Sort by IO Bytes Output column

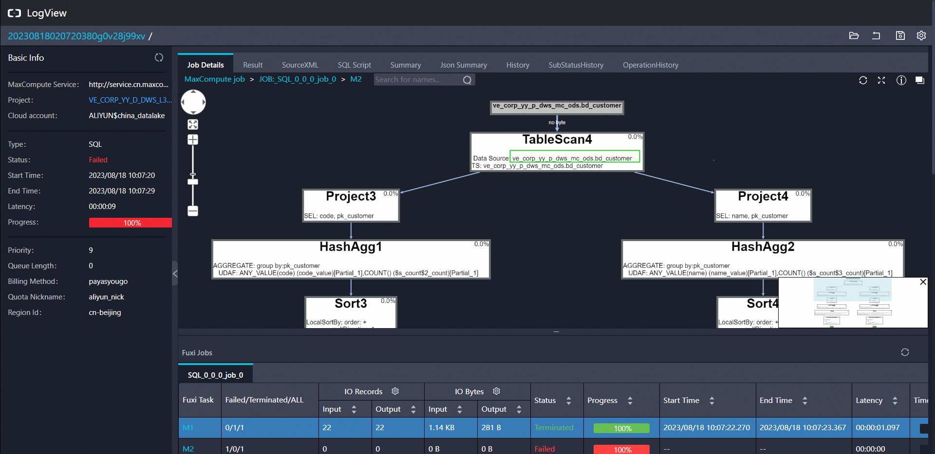(519, 409)
